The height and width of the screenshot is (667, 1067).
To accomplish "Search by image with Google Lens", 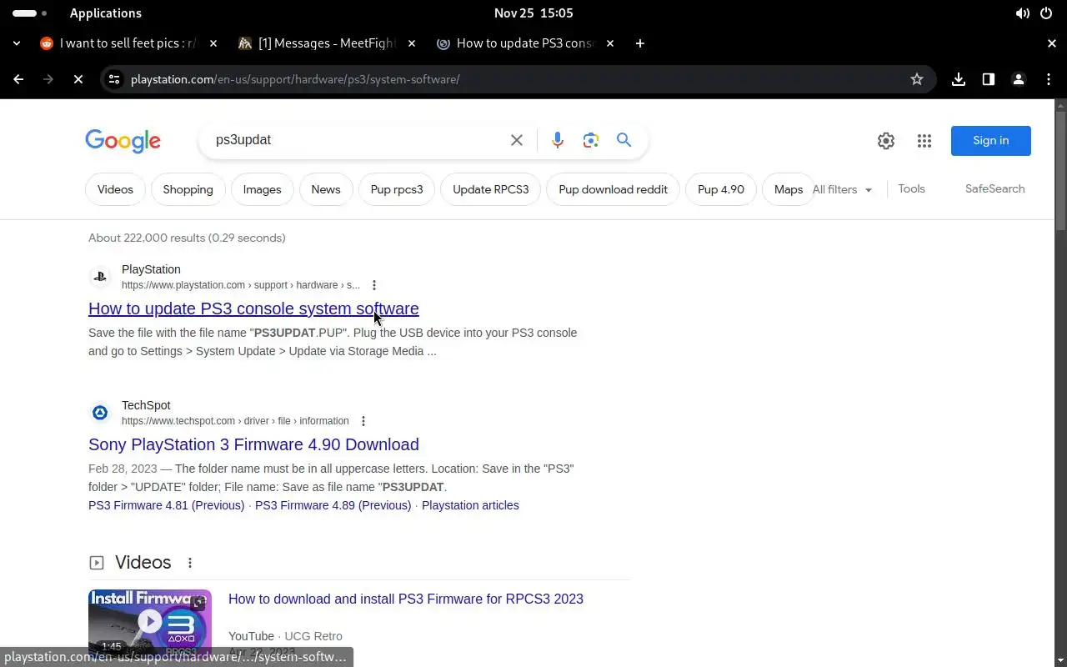I will (x=591, y=140).
